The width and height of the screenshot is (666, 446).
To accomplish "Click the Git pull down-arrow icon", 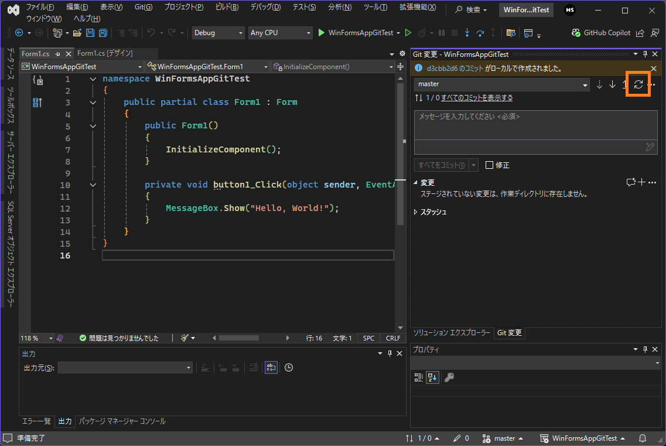I will point(612,84).
